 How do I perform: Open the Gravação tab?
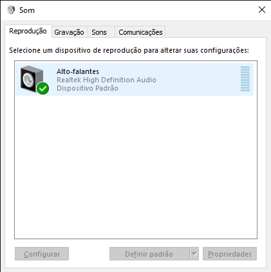pyautogui.click(x=69, y=32)
